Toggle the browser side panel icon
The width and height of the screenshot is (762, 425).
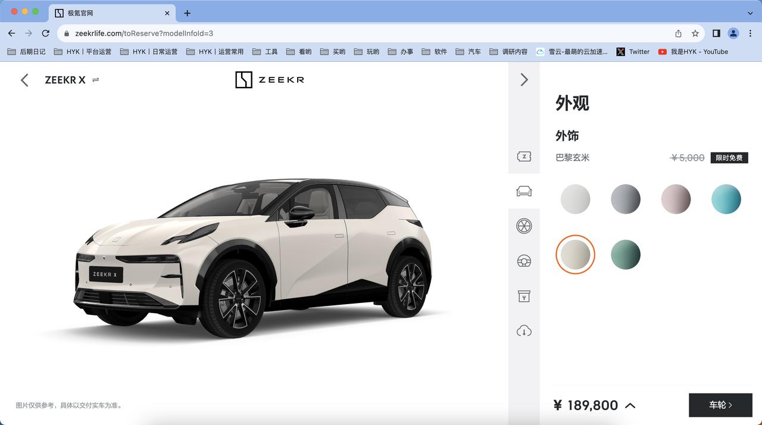pyautogui.click(x=716, y=33)
